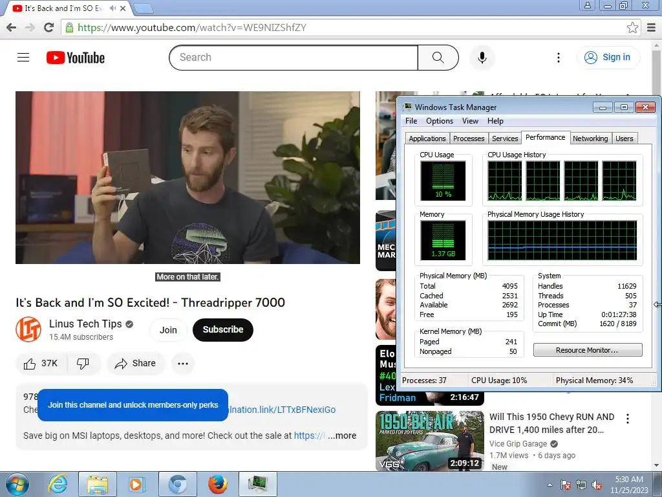Screen dimensions: 662x497
Task: Open more actions under video
Action: (x=183, y=364)
